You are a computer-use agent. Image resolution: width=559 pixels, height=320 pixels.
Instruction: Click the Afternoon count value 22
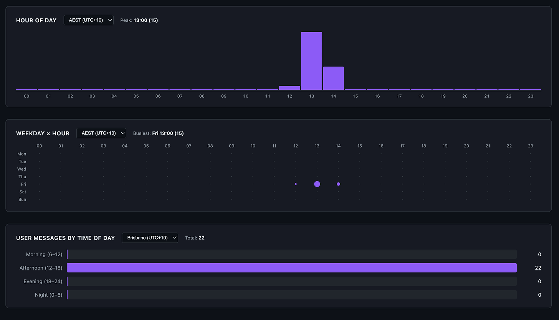click(x=538, y=268)
